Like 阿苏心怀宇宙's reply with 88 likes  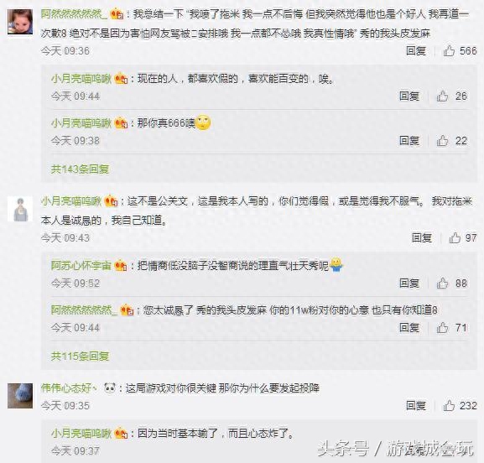442,283
